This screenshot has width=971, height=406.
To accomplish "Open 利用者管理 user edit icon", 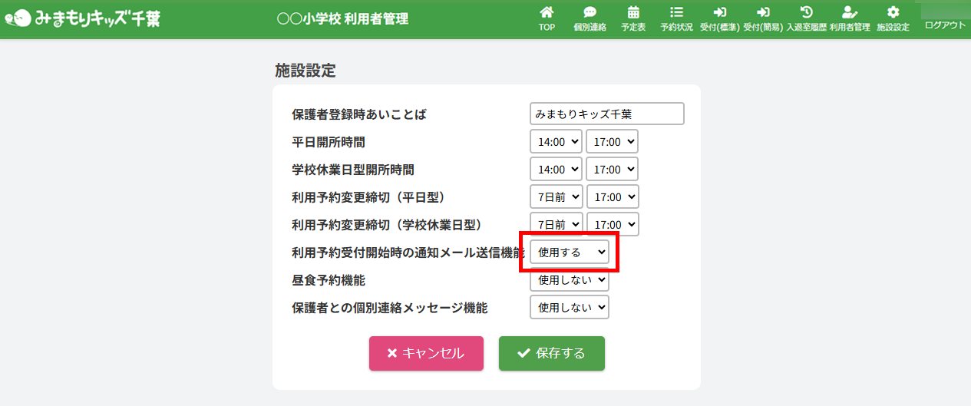I will click(849, 12).
